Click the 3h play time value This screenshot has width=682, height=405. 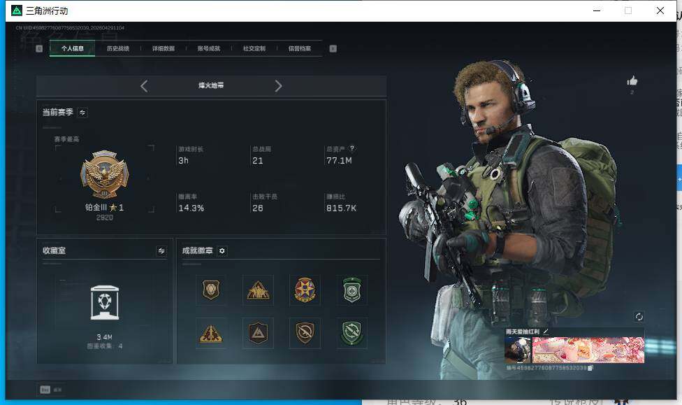click(x=184, y=161)
